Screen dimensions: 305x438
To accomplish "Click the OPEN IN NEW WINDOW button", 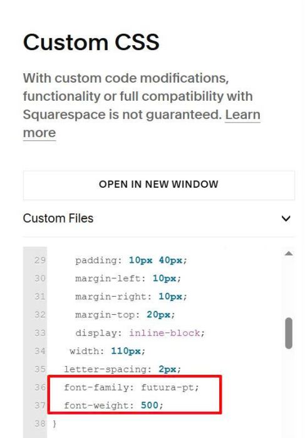I will [159, 185].
